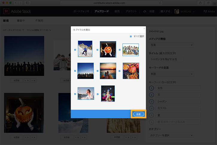Image resolution: width=217 pixels, height=145 pixels.
Task: Toggle the browser sidebar icon
Action: pos(28,3)
